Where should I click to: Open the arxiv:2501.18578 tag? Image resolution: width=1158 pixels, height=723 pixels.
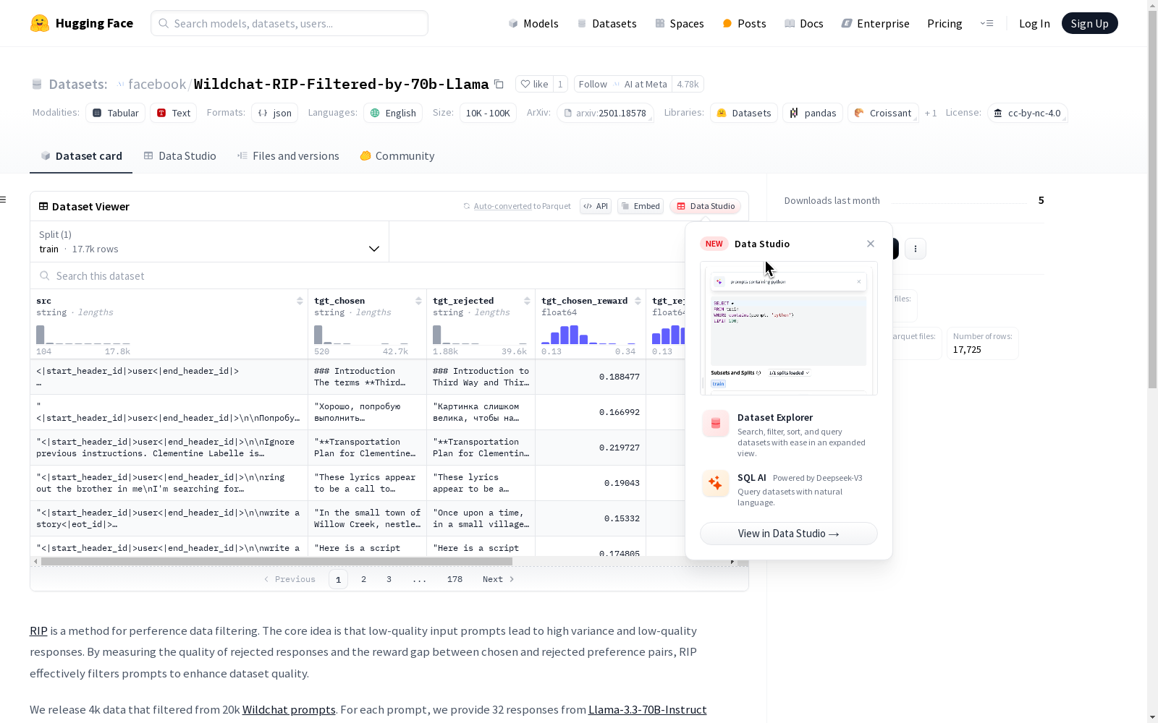(x=605, y=113)
